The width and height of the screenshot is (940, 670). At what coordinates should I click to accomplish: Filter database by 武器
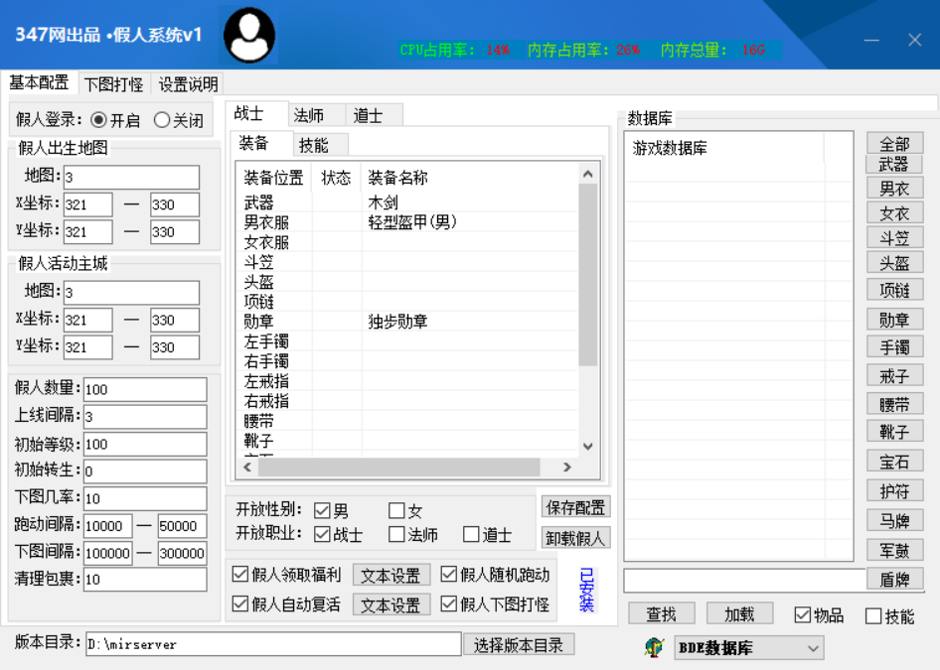pyautogui.click(x=894, y=164)
